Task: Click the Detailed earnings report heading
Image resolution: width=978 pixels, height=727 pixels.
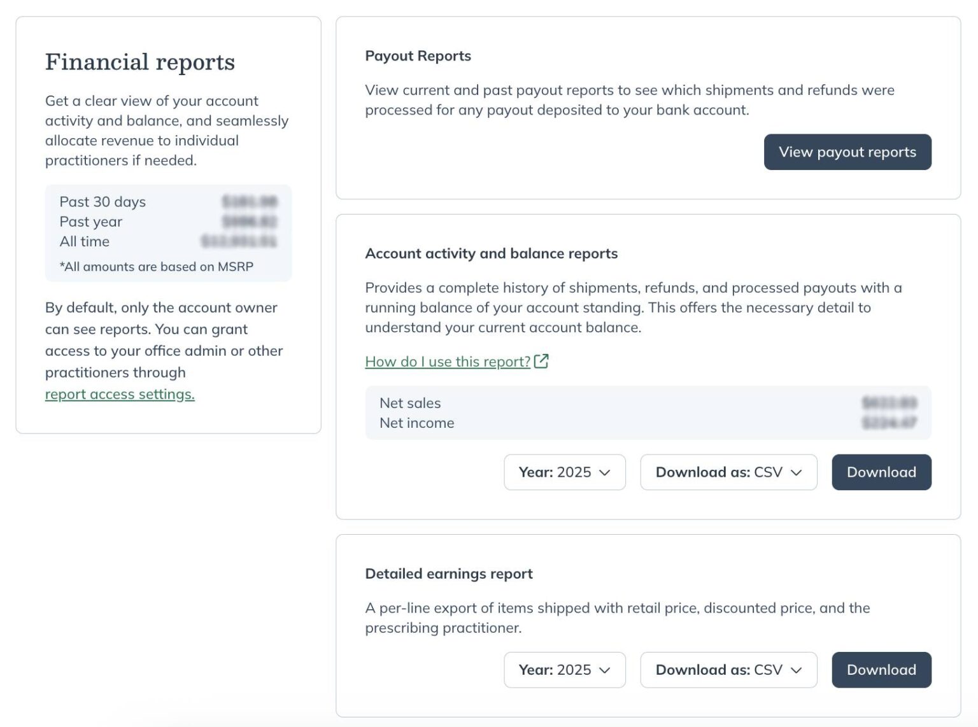Action: [x=449, y=573]
